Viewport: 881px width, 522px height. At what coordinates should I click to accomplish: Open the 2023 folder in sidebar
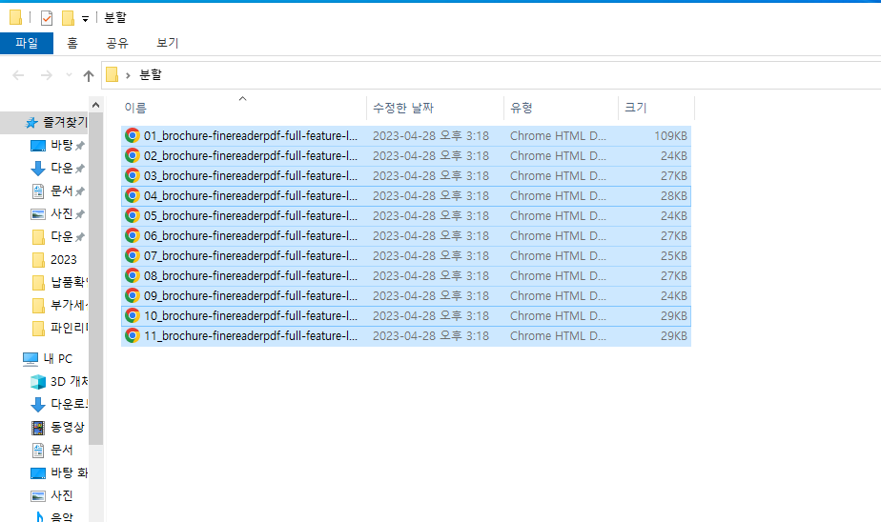[56, 260]
